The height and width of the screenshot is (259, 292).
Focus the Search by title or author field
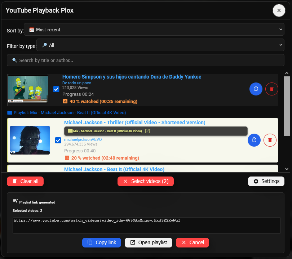pyautogui.click(x=145, y=60)
